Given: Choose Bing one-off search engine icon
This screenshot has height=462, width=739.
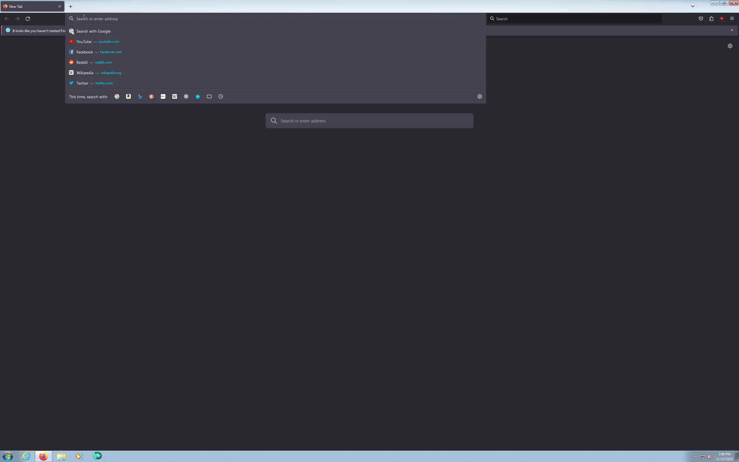Looking at the screenshot, I should click(x=140, y=96).
